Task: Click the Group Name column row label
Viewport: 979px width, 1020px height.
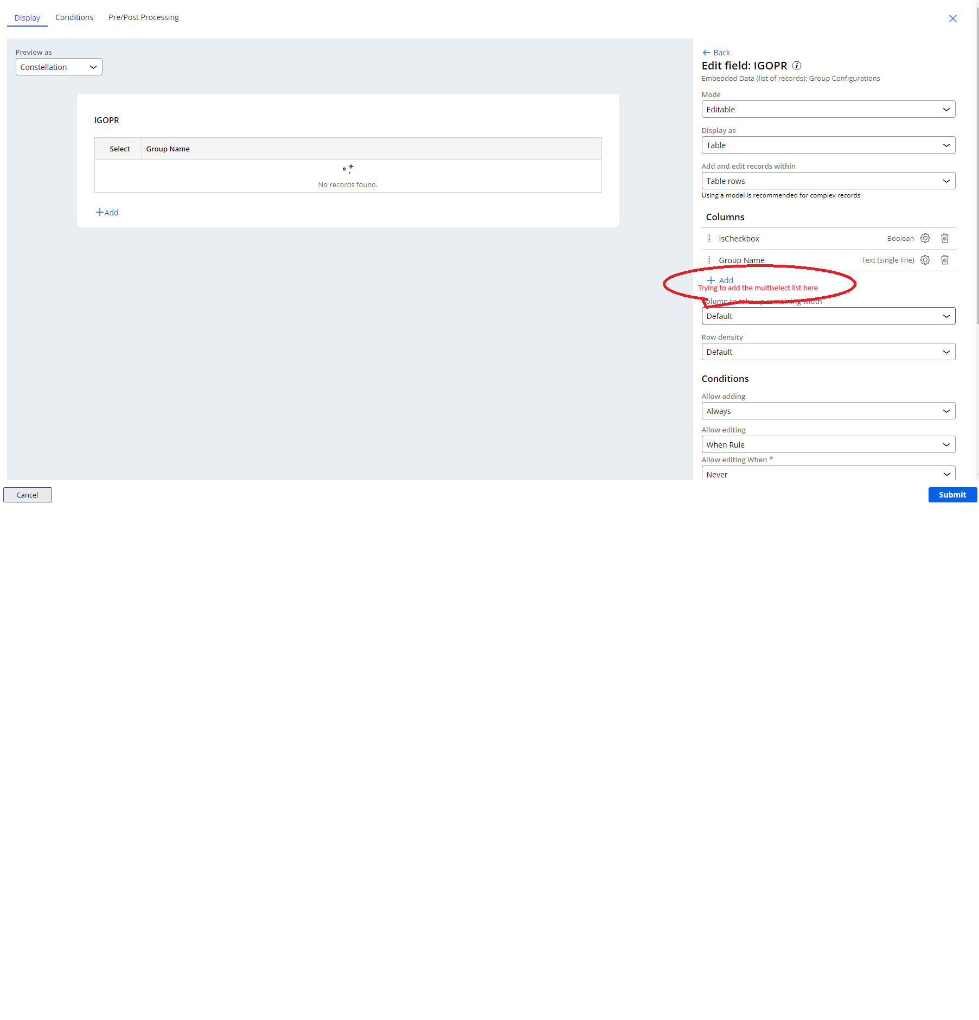Action: pyautogui.click(x=741, y=260)
